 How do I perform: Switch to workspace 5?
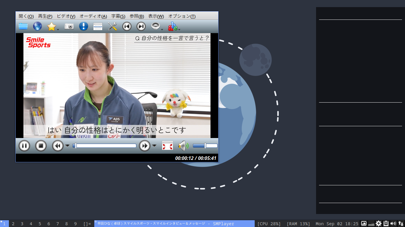pyautogui.click(x=40, y=224)
